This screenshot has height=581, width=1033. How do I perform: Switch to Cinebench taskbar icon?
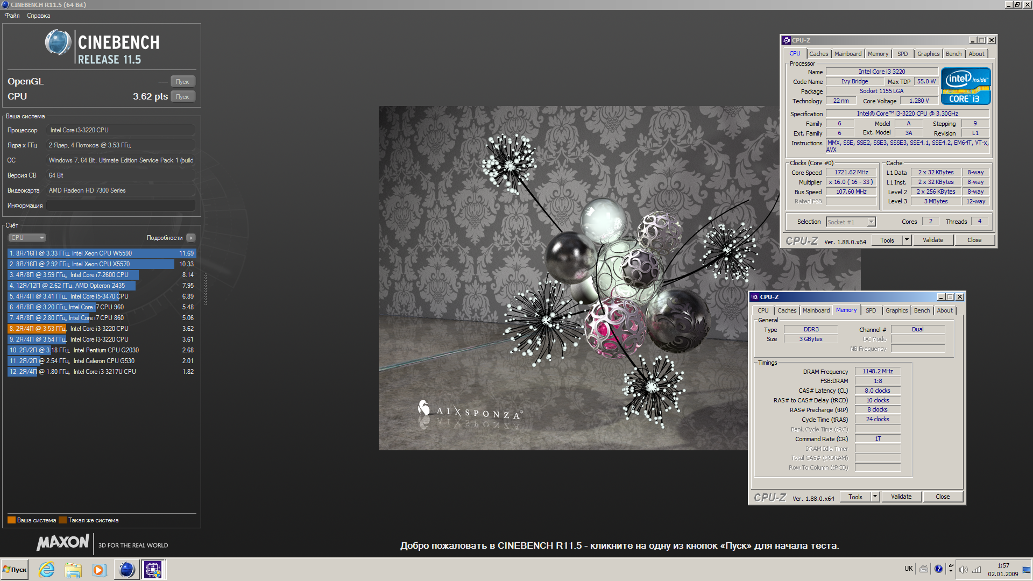[126, 570]
